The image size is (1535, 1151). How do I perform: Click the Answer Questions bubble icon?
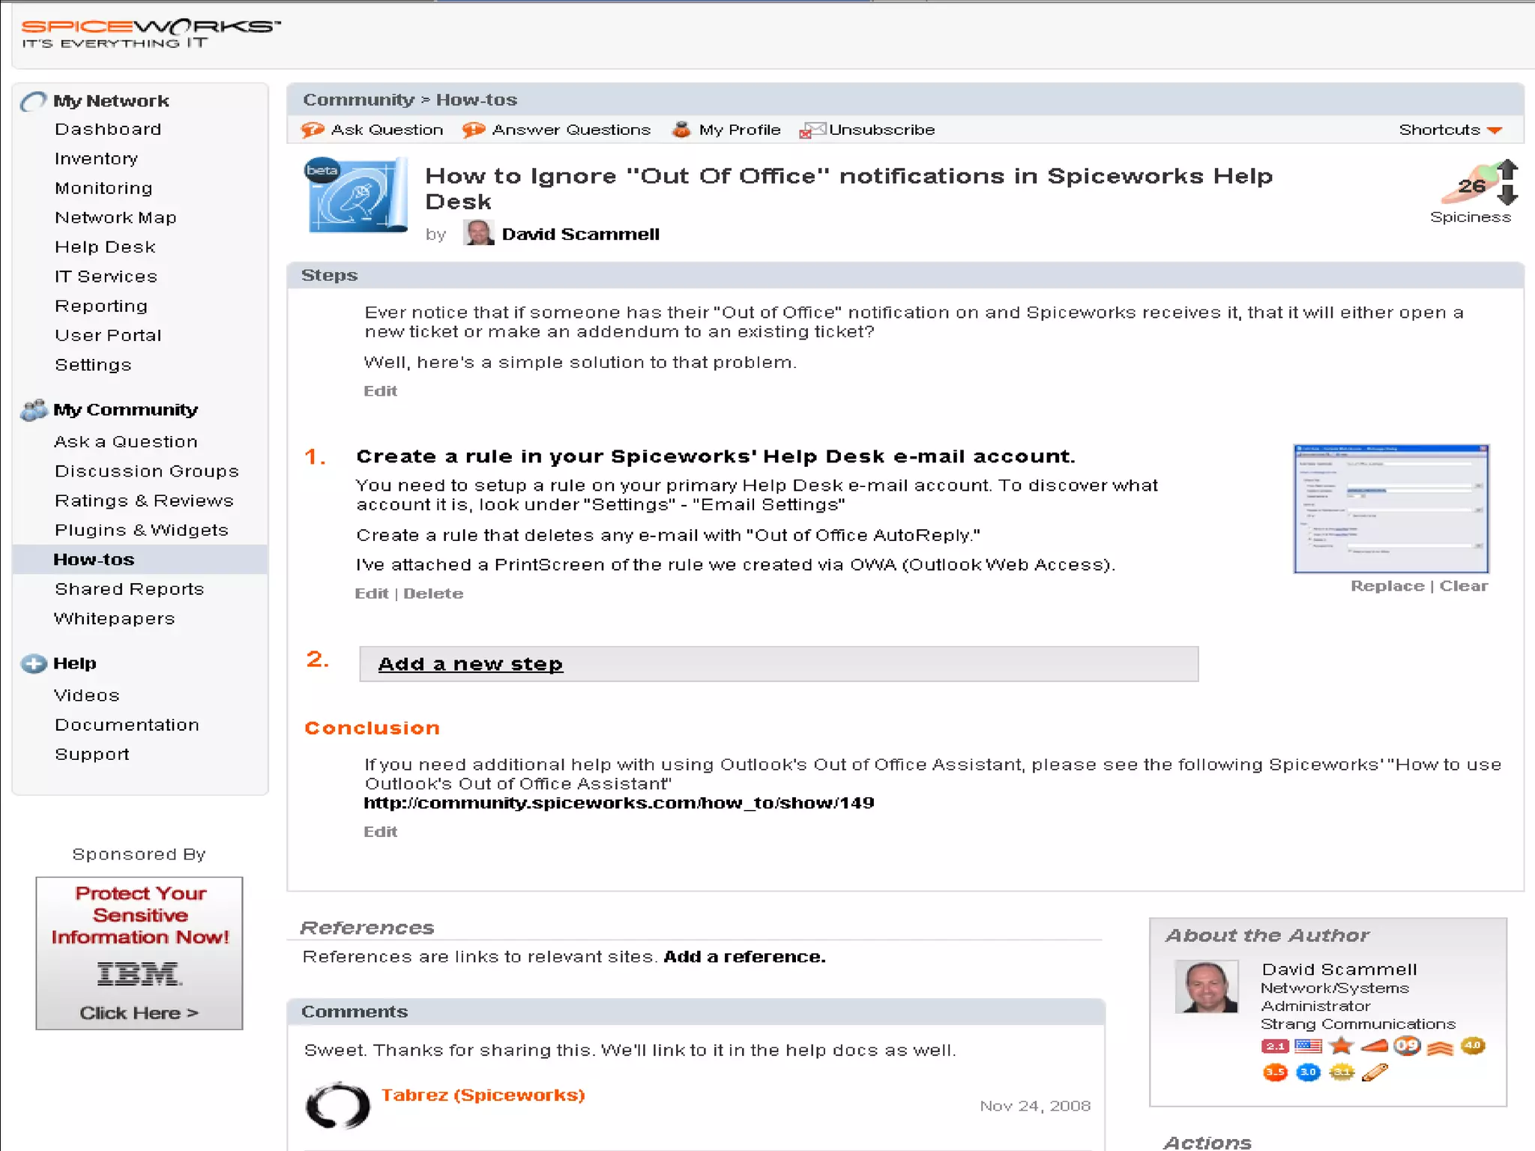[473, 130]
